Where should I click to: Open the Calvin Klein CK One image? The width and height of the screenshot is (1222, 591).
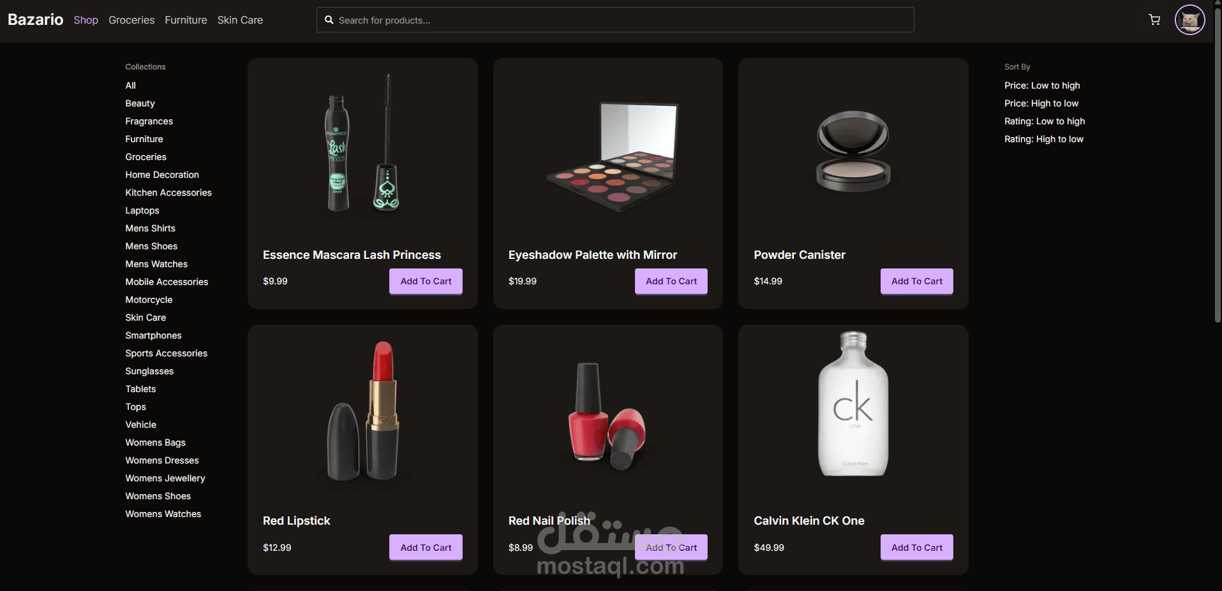pyautogui.click(x=853, y=403)
